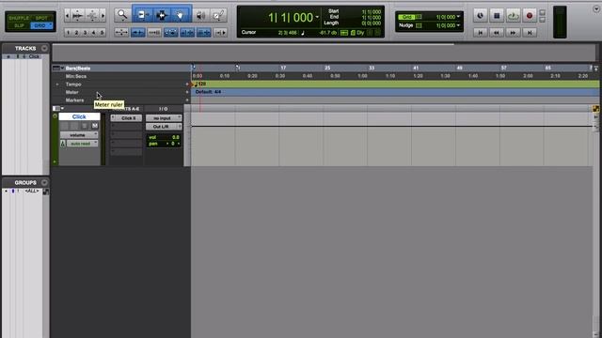This screenshot has width=602, height=338.
Task: Enable Shuffle edit mode
Action: click(19, 18)
